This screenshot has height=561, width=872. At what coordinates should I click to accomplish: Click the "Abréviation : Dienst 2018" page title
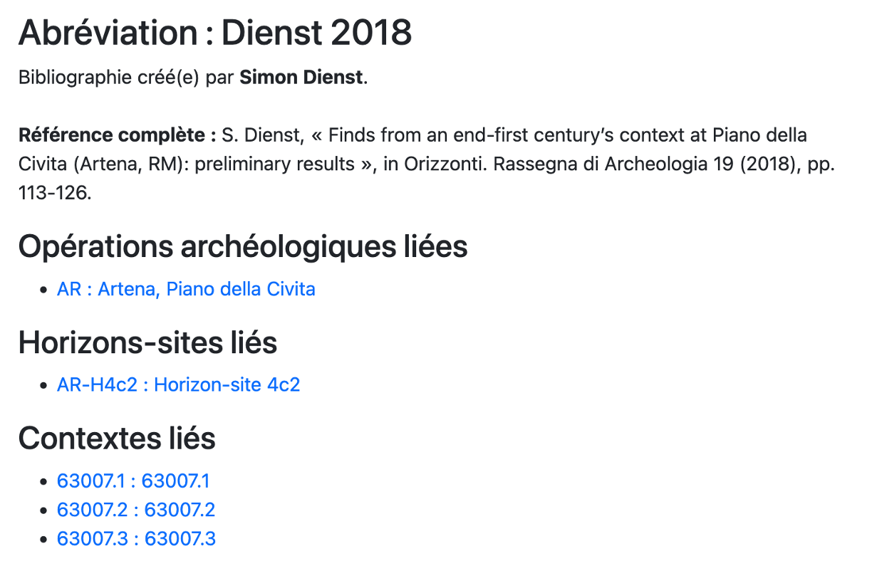[x=215, y=33]
